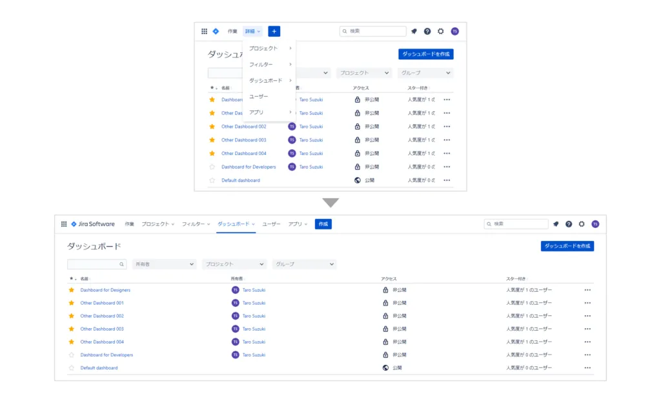Open settings gear in the lower screenshot

tap(582, 224)
